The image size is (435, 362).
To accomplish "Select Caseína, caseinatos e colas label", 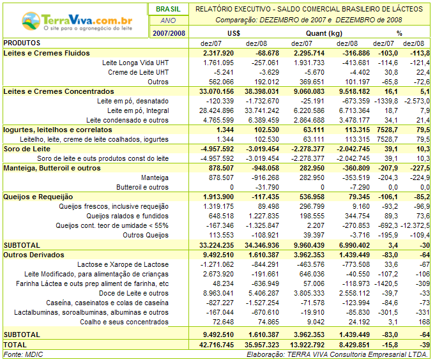I will pyautogui.click(x=107, y=303).
